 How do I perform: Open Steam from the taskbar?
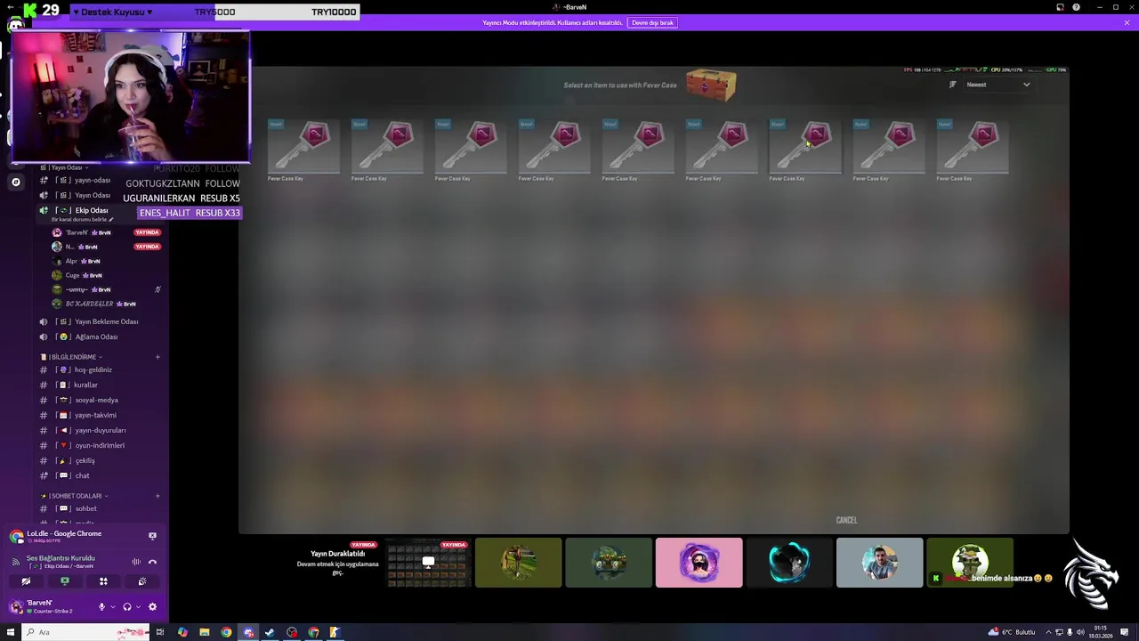tap(270, 632)
